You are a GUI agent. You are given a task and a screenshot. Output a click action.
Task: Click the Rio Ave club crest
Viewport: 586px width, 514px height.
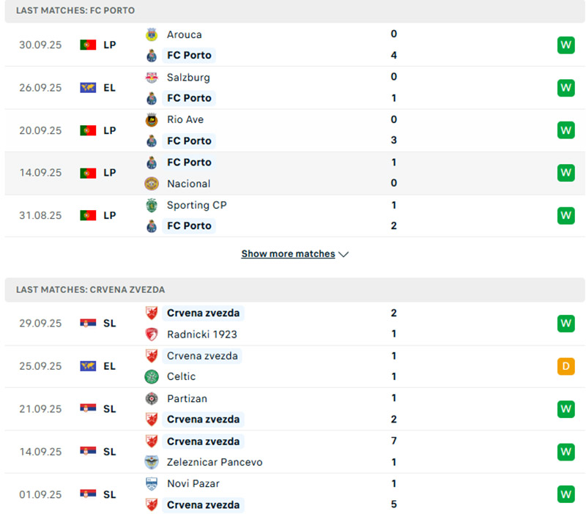click(152, 119)
